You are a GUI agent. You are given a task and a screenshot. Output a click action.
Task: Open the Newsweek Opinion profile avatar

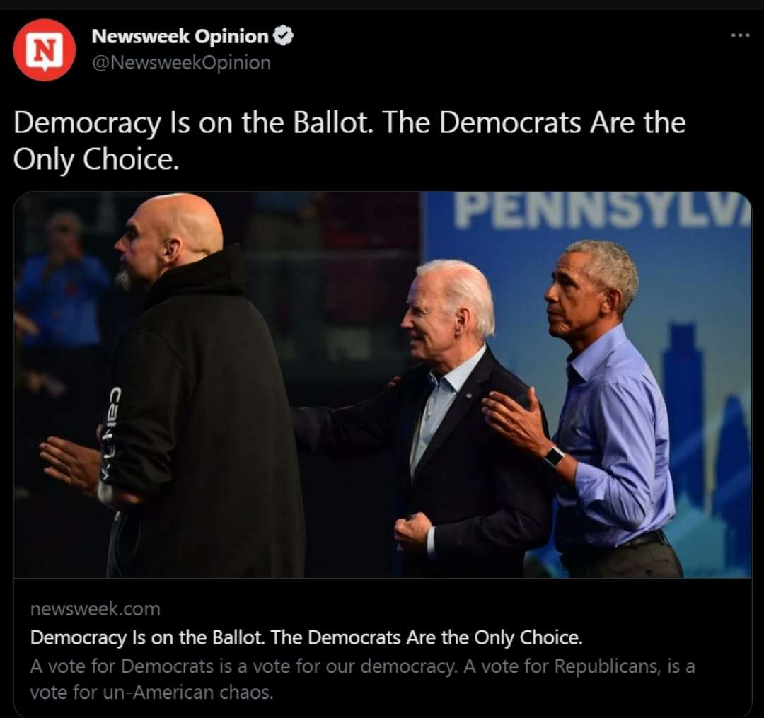point(45,50)
